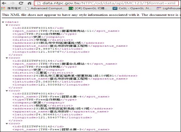
Task: Collapse the <data> root node
Action: click(x=3, y=22)
